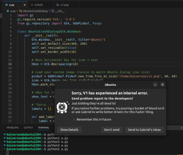
Task: Click the Don't send button
Action: coord(112,130)
